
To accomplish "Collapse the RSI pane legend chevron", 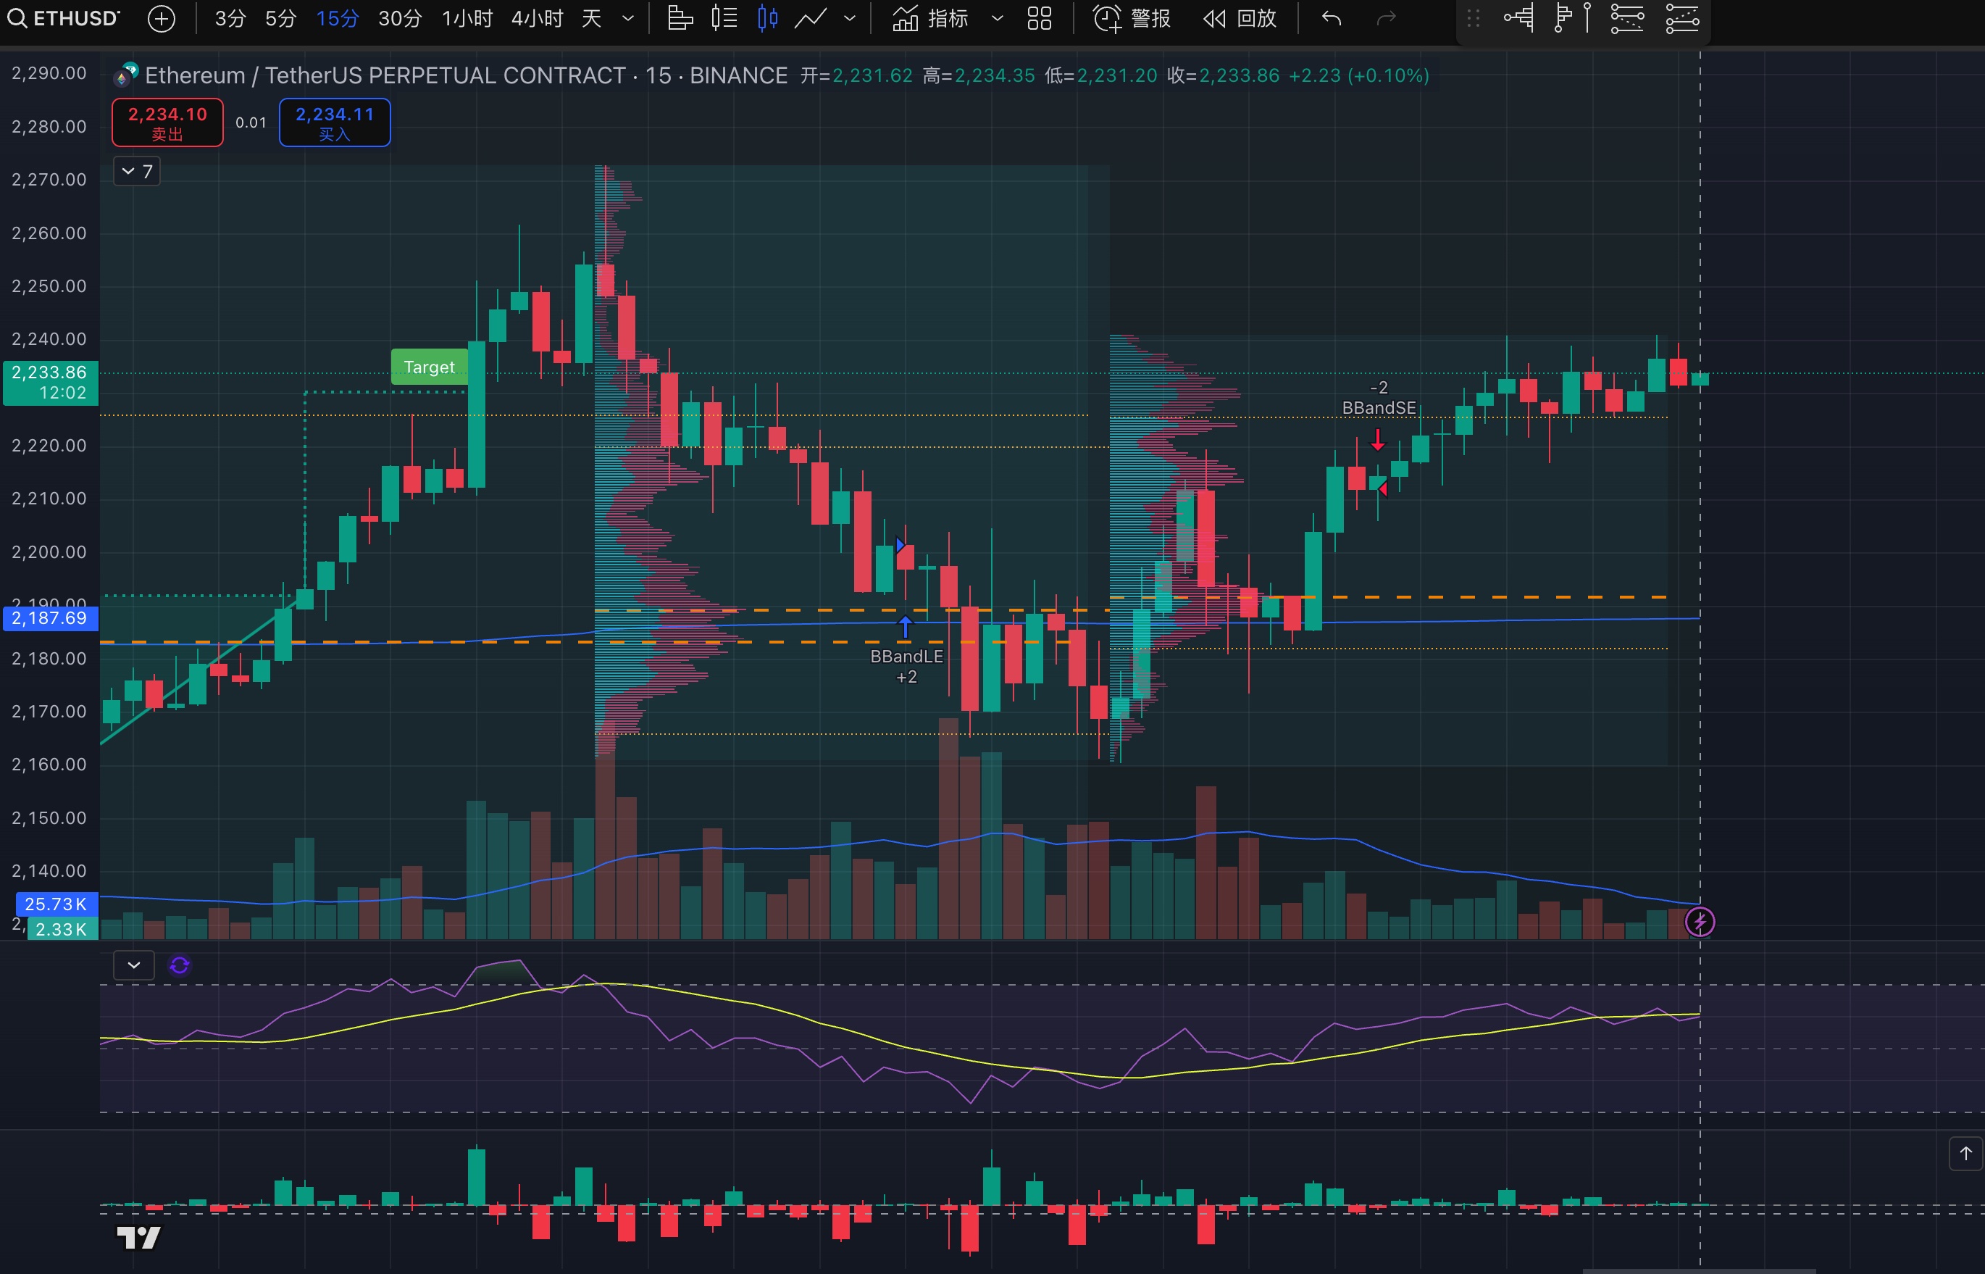I will pyautogui.click(x=134, y=965).
